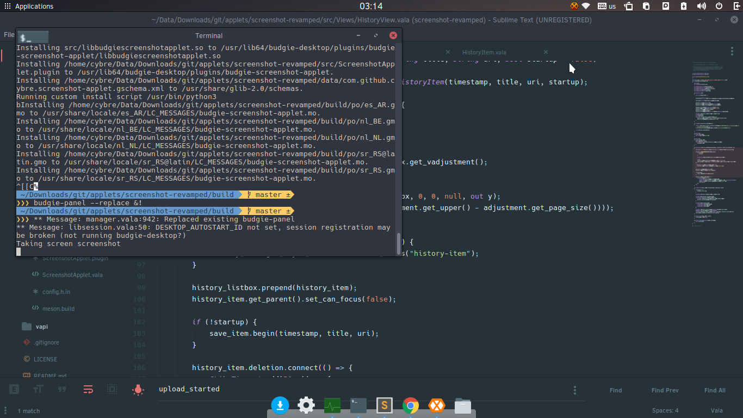Screen dimensions: 743x418
Task: Click the Find button
Action: (x=616, y=390)
